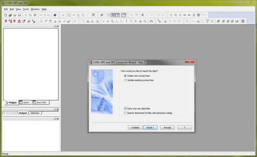This screenshot has height=157, width=257.
Task: Click the Copy toolbar icon
Action: click(x=30, y=15)
